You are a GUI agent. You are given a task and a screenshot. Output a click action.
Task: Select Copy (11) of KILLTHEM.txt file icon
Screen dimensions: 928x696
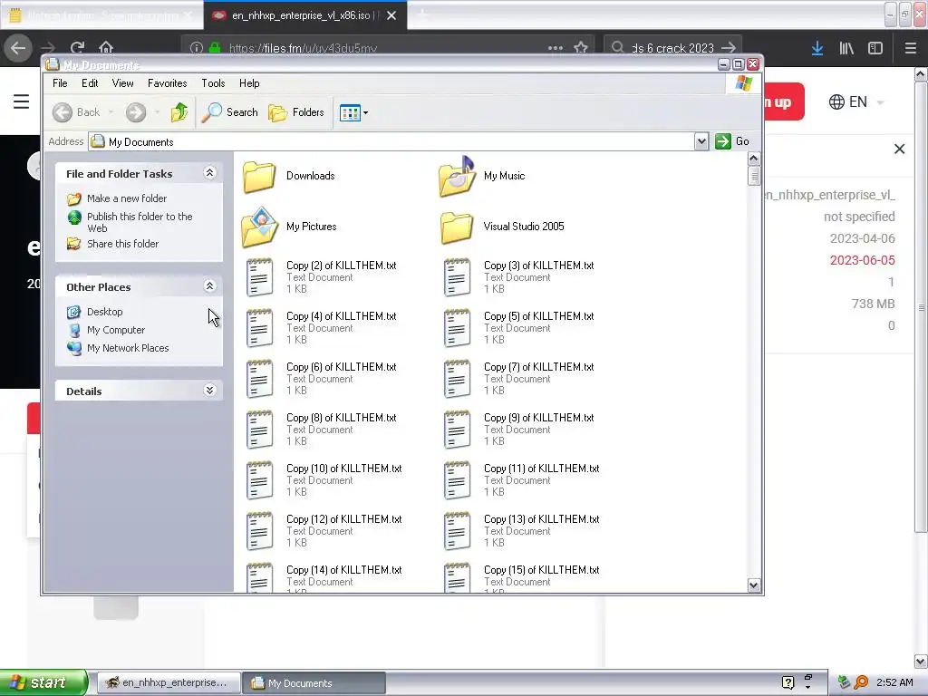(457, 480)
